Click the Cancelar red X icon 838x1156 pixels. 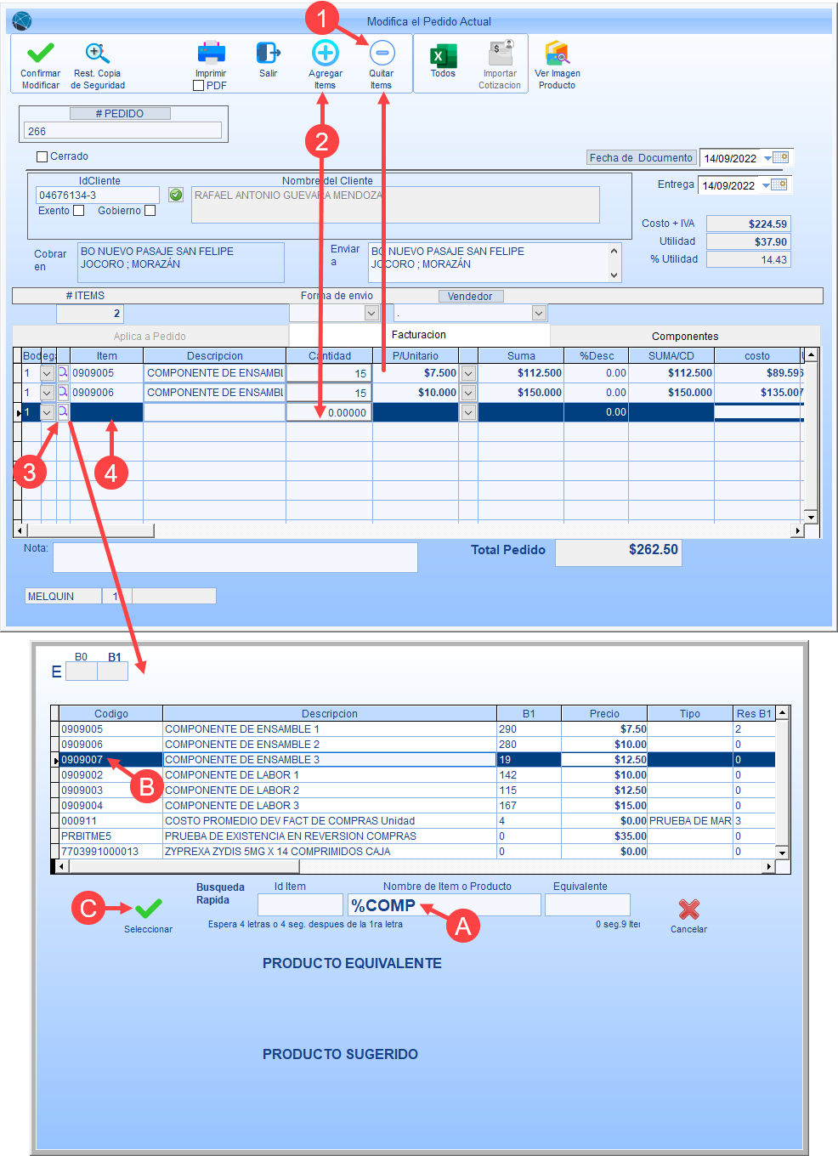point(689,909)
